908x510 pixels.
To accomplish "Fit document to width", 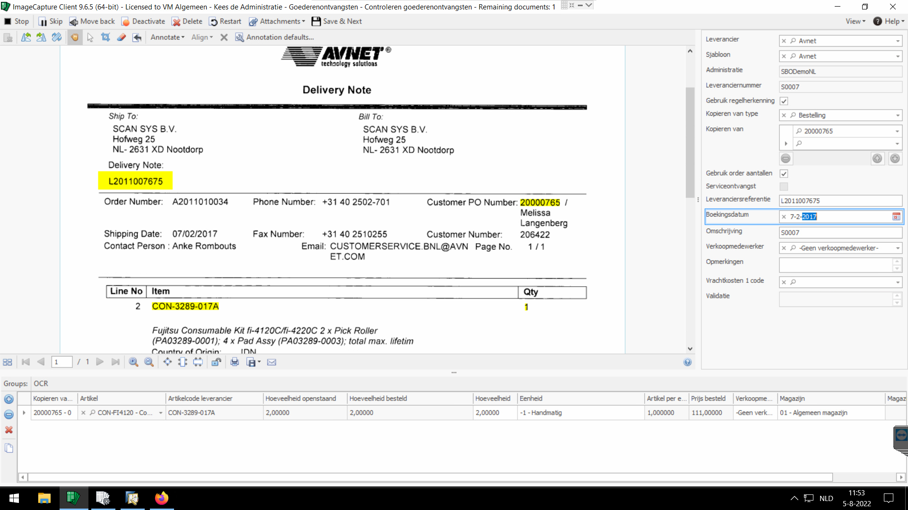I will point(198,362).
